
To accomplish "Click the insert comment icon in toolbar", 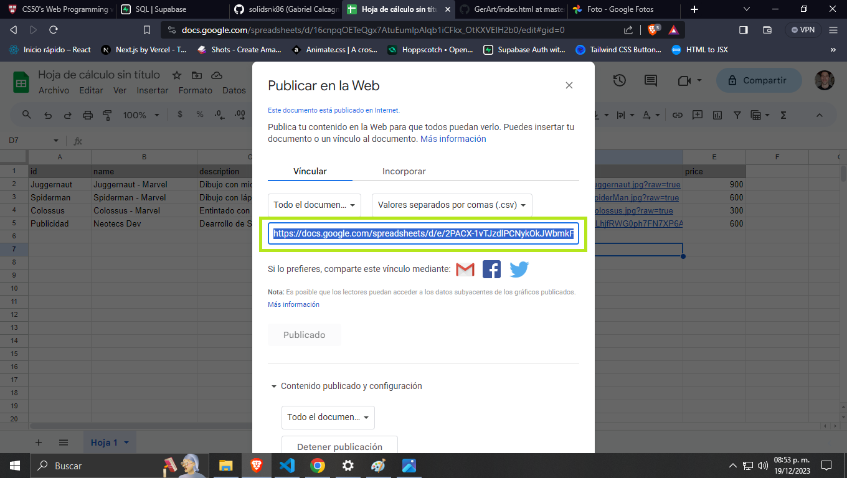I will 698,115.
